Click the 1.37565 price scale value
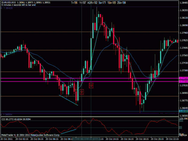This screenshot has width=188, height=141. [184, 55]
